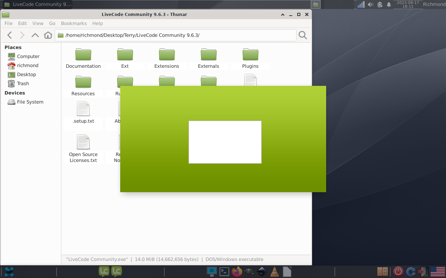The height and width of the screenshot is (278, 446).
Task: Launch VLC media player from bottom panel
Action: [275, 271]
